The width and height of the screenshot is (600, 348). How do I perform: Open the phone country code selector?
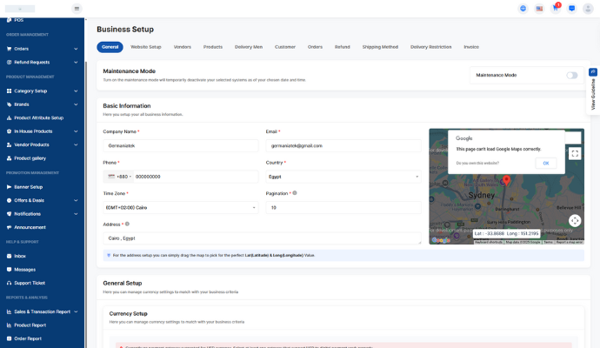pyautogui.click(x=117, y=177)
